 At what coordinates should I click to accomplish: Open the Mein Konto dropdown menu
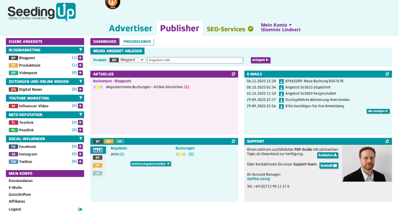[281, 27]
